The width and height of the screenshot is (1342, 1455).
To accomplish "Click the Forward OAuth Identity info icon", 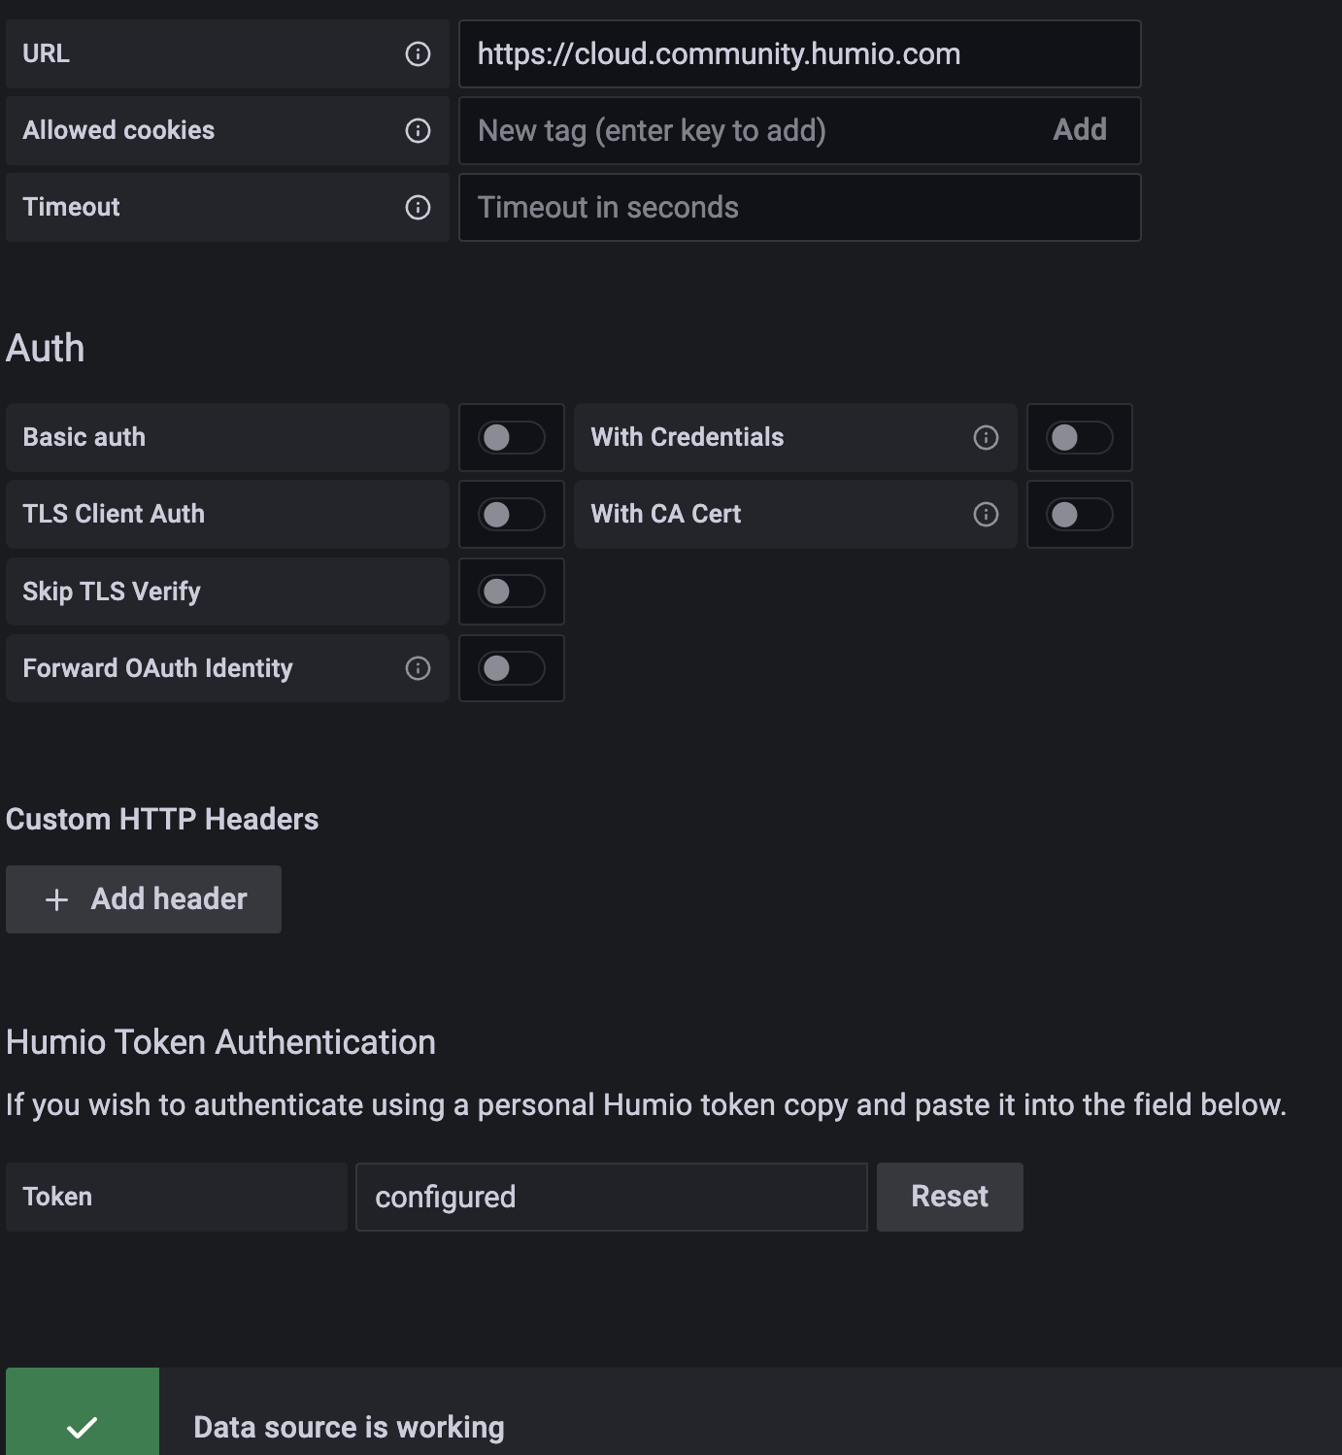I will pyautogui.click(x=418, y=668).
